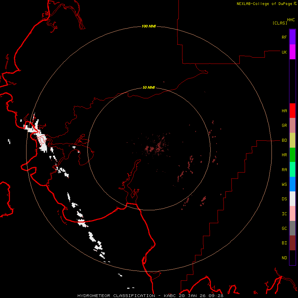Screen dimensions: 298x298
Task: Click the GR salmon legend swatch
Action: tap(292, 125)
